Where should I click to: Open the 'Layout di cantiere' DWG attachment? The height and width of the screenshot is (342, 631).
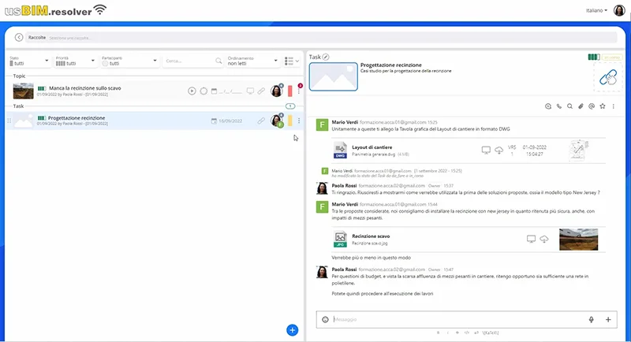[x=372, y=147]
